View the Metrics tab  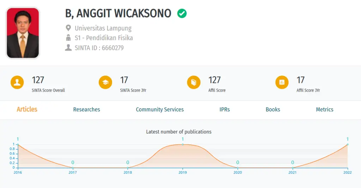click(x=324, y=110)
